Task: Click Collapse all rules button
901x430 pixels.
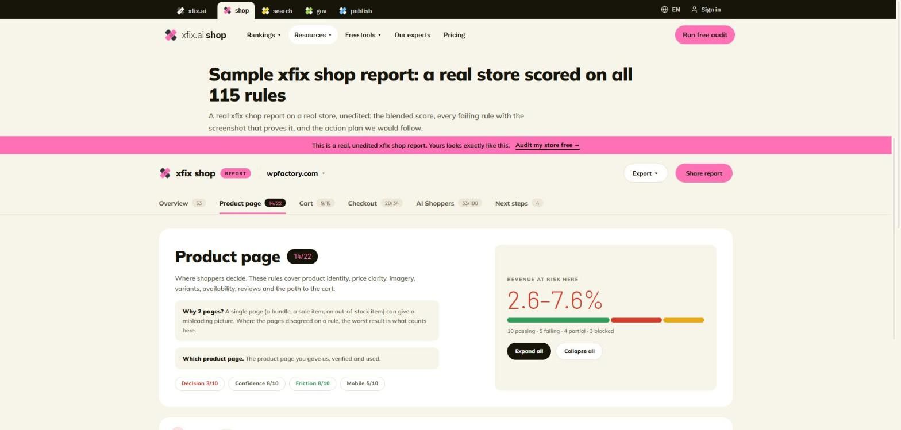Action: coord(579,351)
